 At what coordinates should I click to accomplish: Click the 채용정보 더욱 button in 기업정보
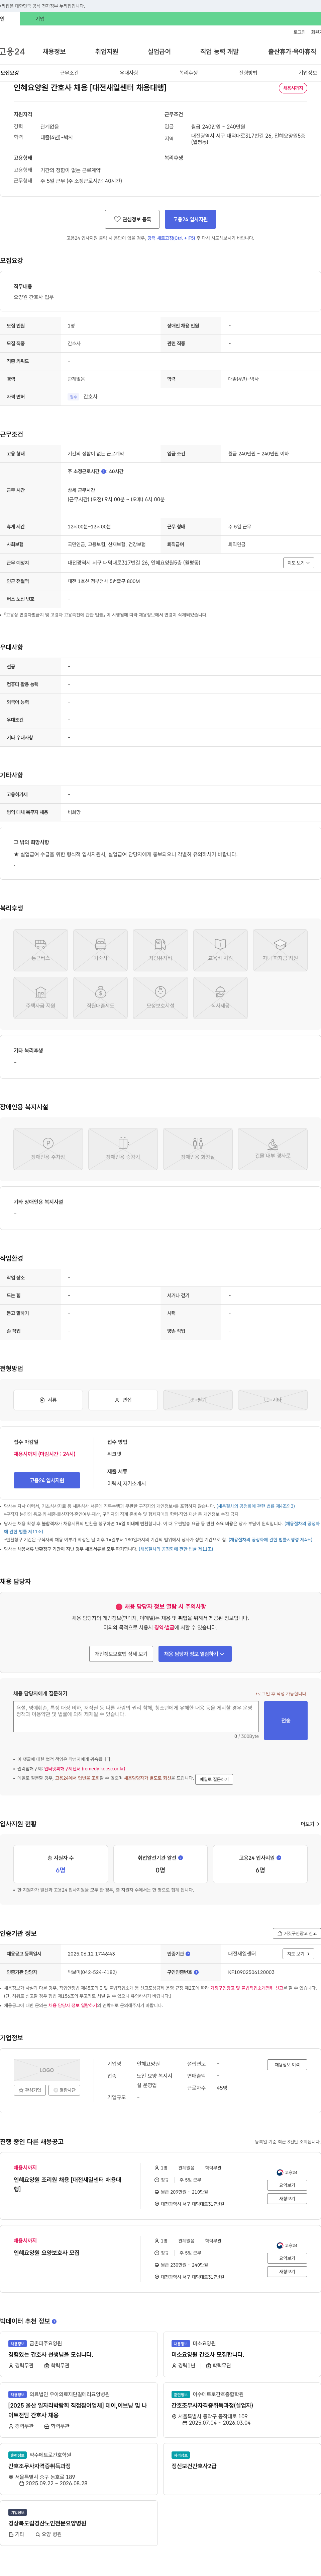pos(287,2065)
